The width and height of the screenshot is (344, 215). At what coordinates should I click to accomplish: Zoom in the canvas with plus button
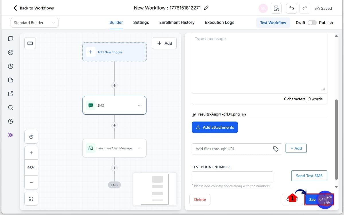point(31,153)
